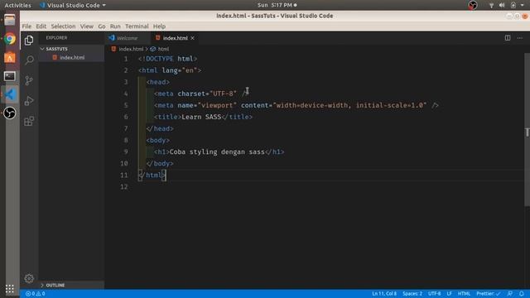This screenshot has height=298, width=530.
Task: Change end of line via LF
Action: coord(449,294)
